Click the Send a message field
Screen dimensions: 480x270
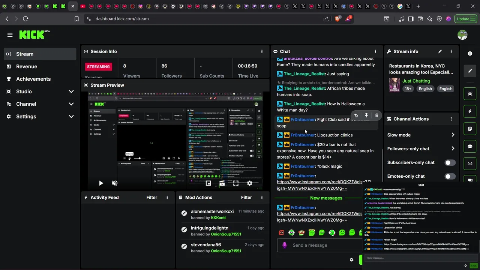pyautogui.click(x=319, y=245)
